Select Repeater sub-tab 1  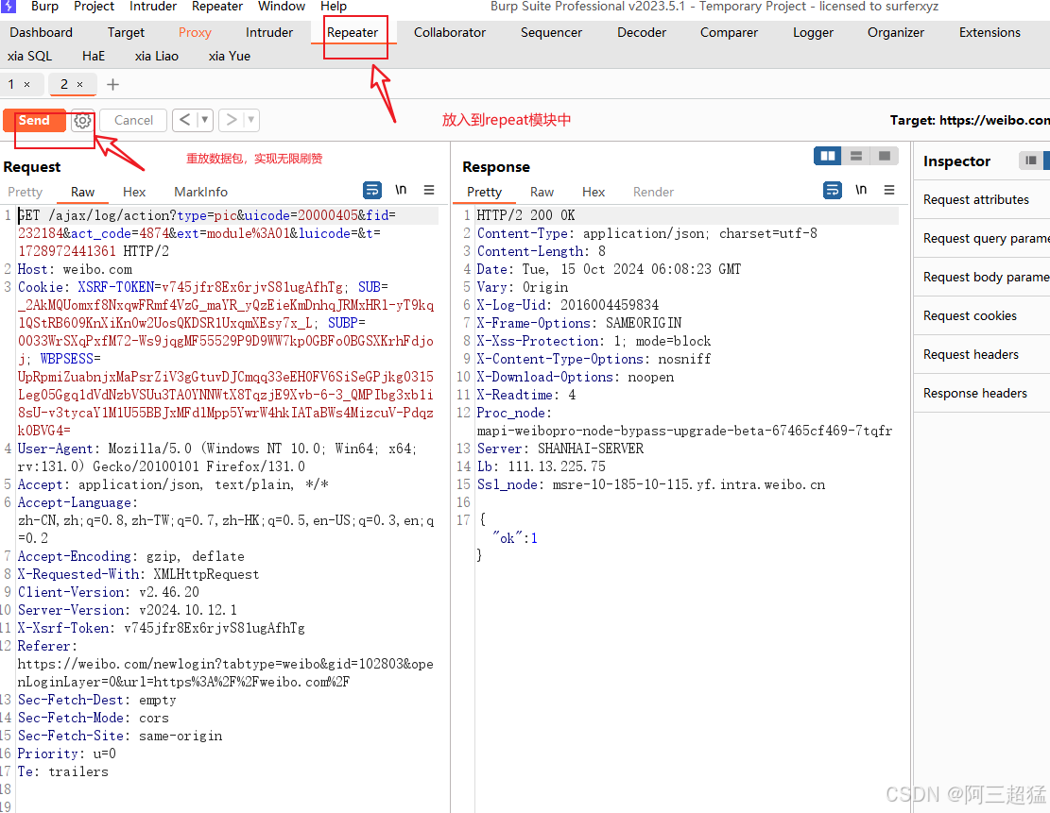point(11,84)
